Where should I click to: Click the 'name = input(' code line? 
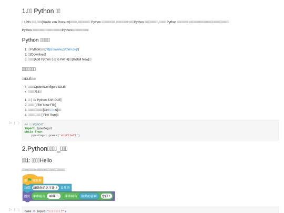pos(45,211)
